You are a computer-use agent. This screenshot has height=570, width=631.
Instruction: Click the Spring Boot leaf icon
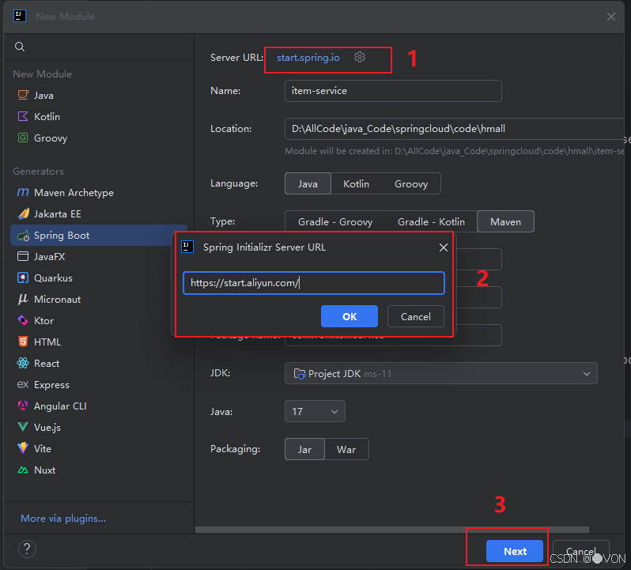click(23, 236)
